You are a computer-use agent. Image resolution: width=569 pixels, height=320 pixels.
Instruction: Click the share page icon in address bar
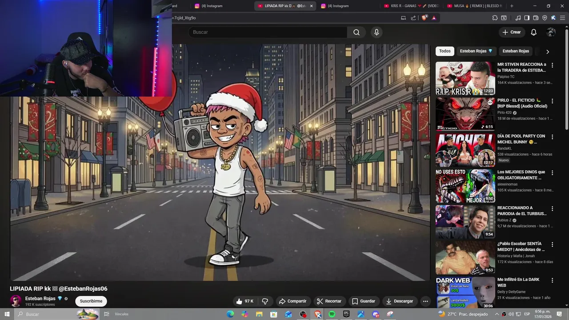(x=413, y=18)
